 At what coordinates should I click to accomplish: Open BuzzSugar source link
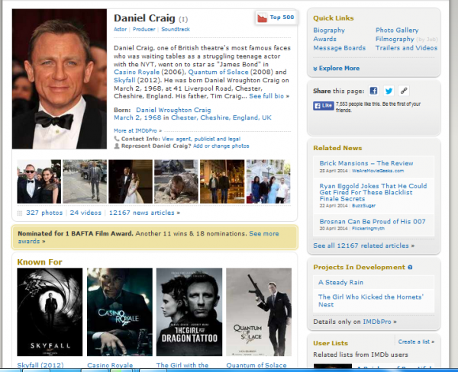click(x=363, y=206)
